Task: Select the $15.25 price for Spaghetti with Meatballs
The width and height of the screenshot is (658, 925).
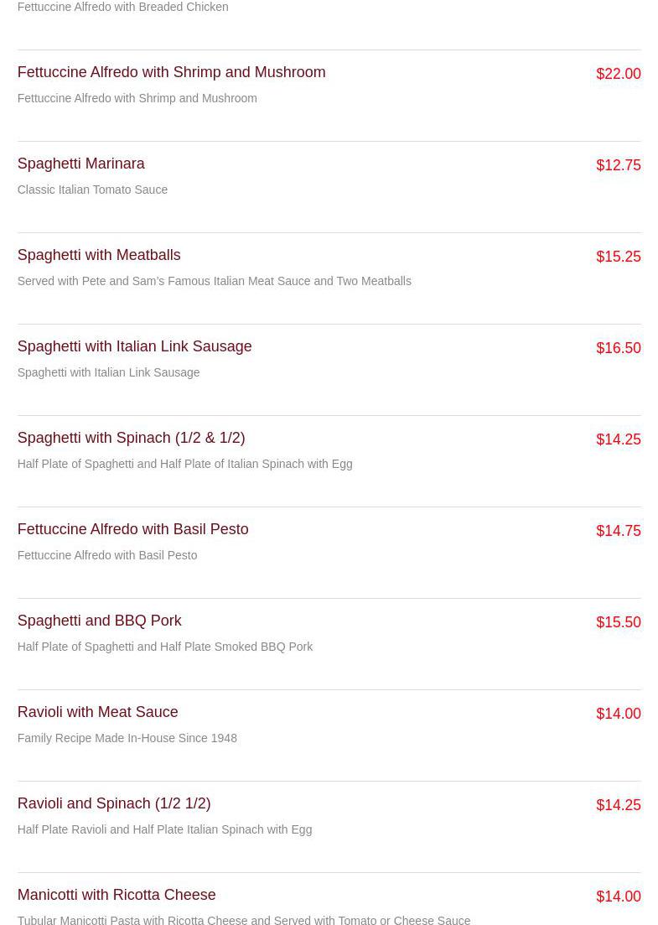Action: (x=618, y=257)
